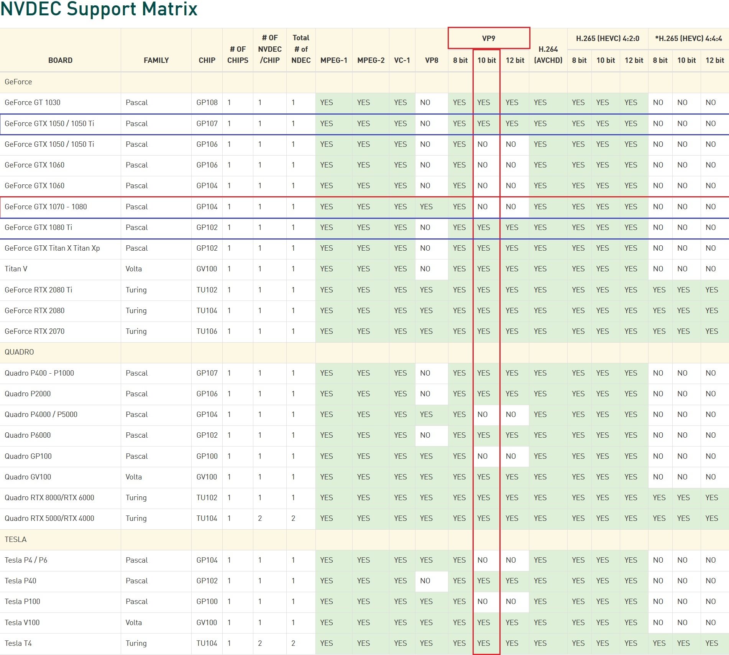Click the "GeForce RTX 2080 Ti" board name
The image size is (729, 655).
point(38,290)
